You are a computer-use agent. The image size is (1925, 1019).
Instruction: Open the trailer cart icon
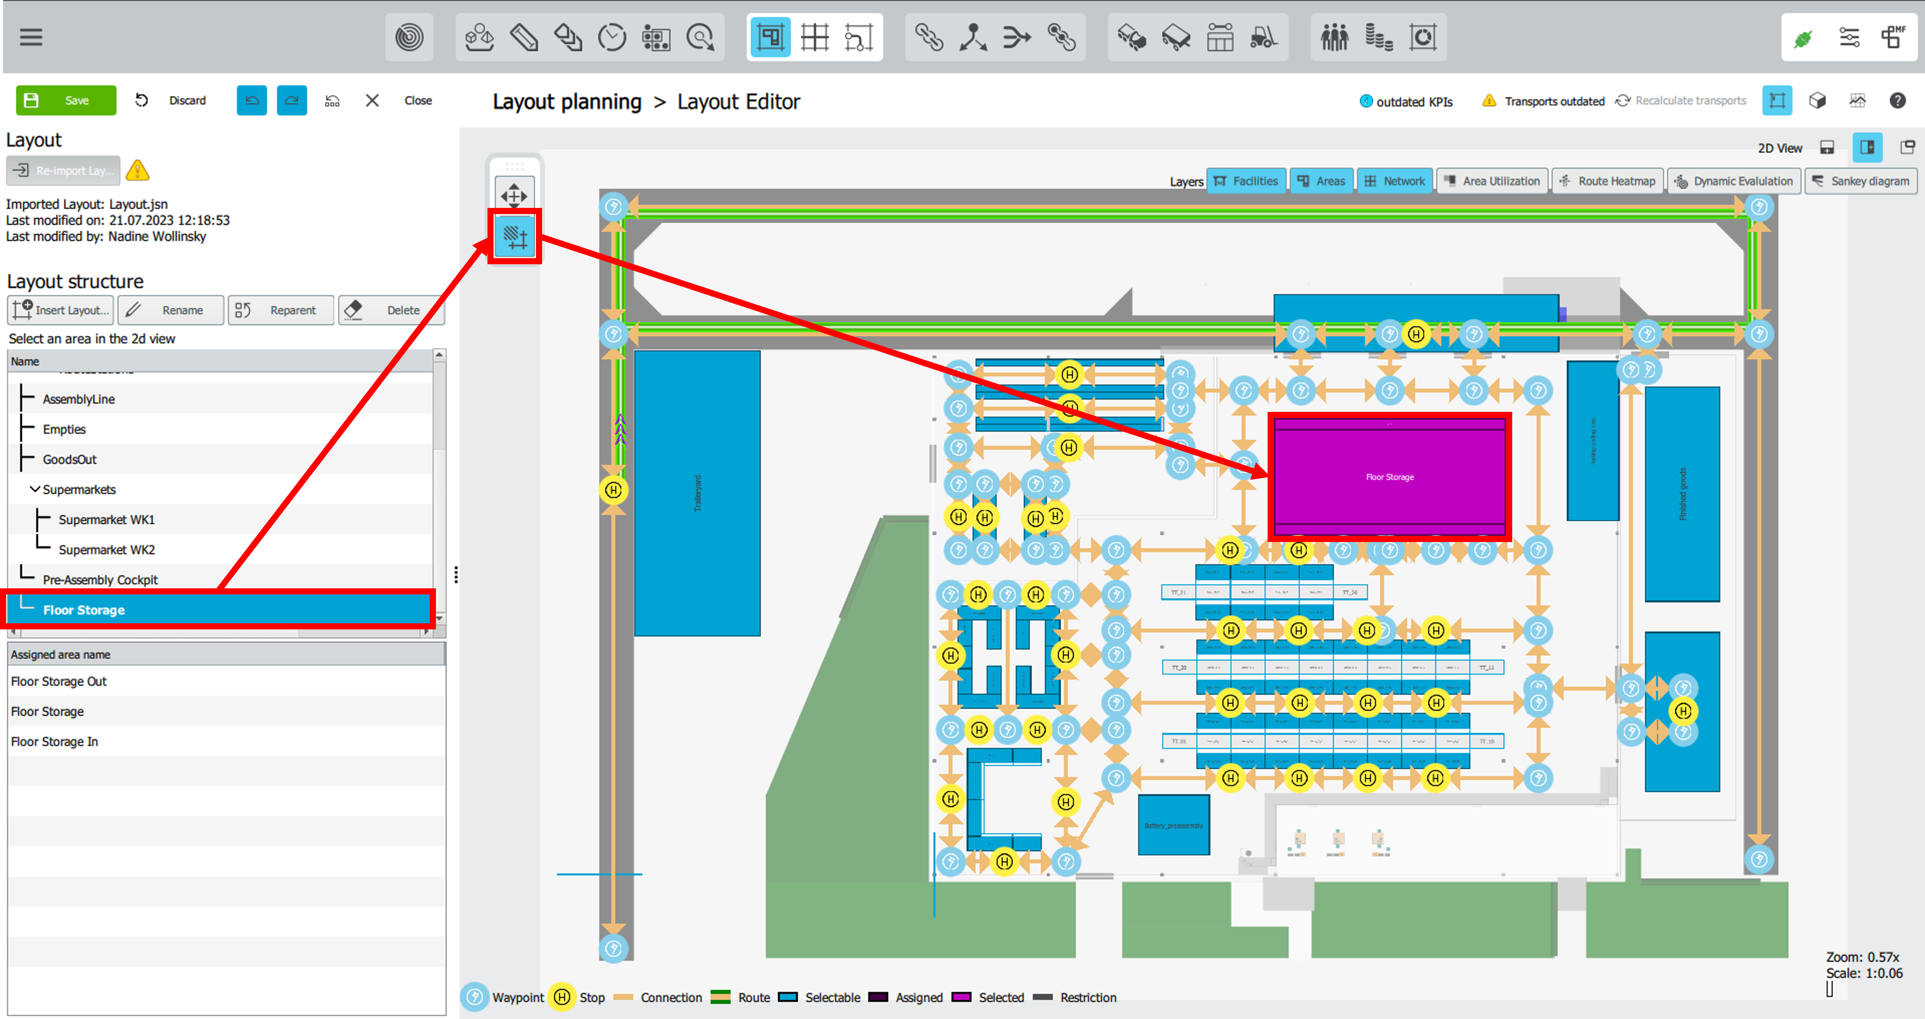(x=1175, y=37)
